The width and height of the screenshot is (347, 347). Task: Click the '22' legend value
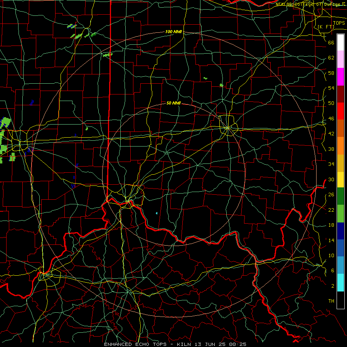coord(331,210)
